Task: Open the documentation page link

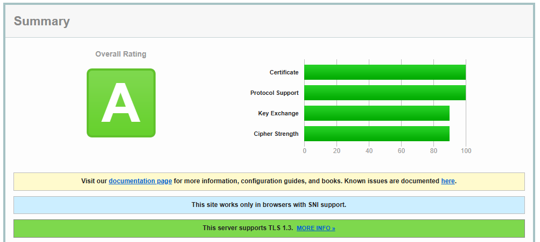Action: (140, 181)
